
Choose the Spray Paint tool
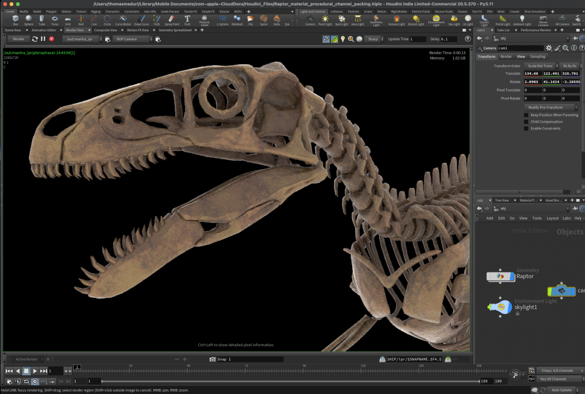[172, 20]
